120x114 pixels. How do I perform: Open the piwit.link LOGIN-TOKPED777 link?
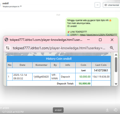click(98, 35)
